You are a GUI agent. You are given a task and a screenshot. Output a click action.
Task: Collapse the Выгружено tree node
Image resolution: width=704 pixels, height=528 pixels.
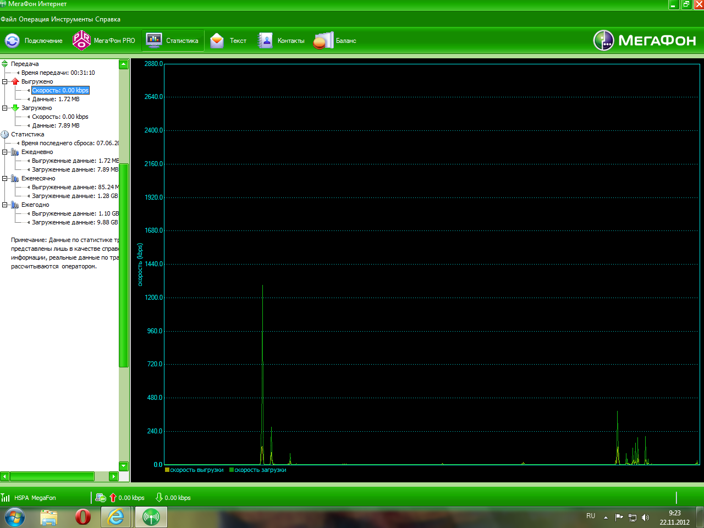(4, 81)
